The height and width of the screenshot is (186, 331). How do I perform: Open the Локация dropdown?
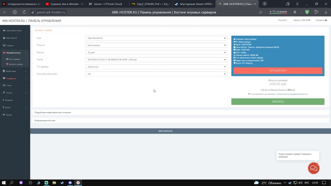[x=156, y=45]
